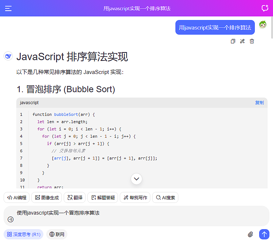Click the user avatar picture
This screenshot has height=243, width=273.
263,25
